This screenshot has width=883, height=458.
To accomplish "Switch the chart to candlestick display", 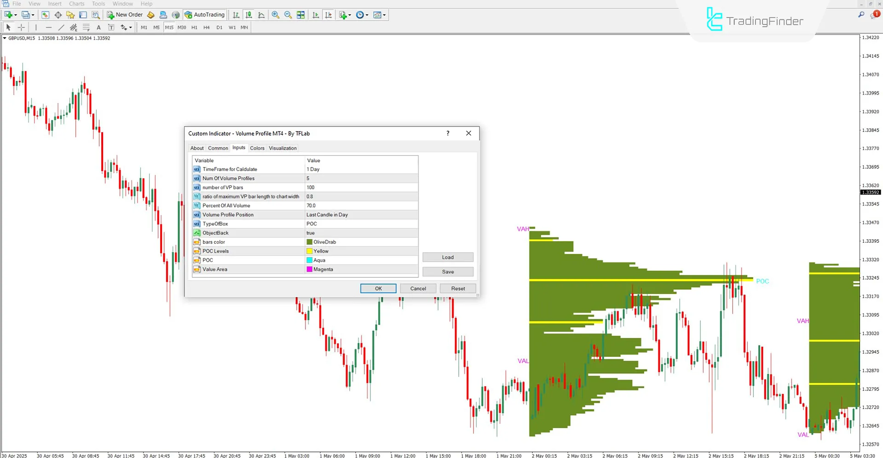I will pyautogui.click(x=248, y=15).
